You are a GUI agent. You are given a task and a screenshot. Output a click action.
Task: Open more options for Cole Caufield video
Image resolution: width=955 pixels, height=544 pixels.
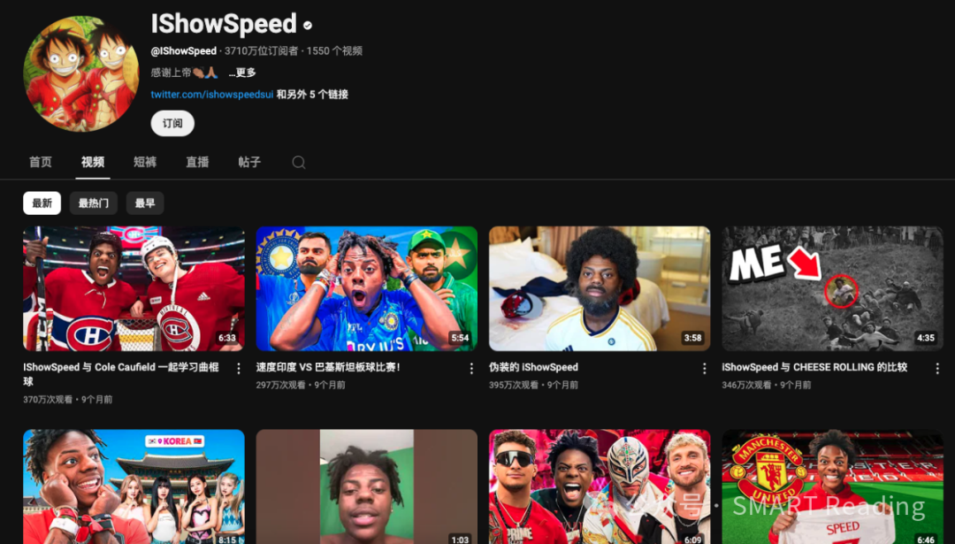238,368
